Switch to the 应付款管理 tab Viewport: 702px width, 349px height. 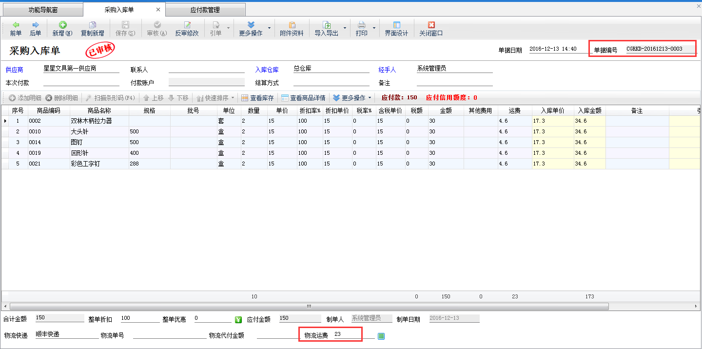[205, 10]
